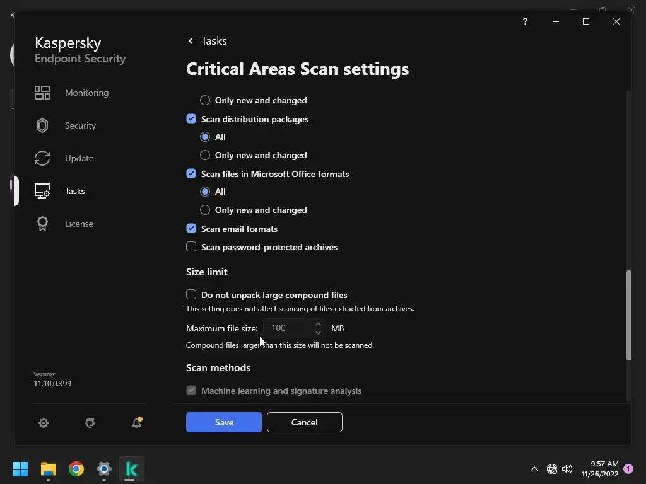The image size is (646, 484).
Task: Open settings via the gear icon
Action: [44, 423]
